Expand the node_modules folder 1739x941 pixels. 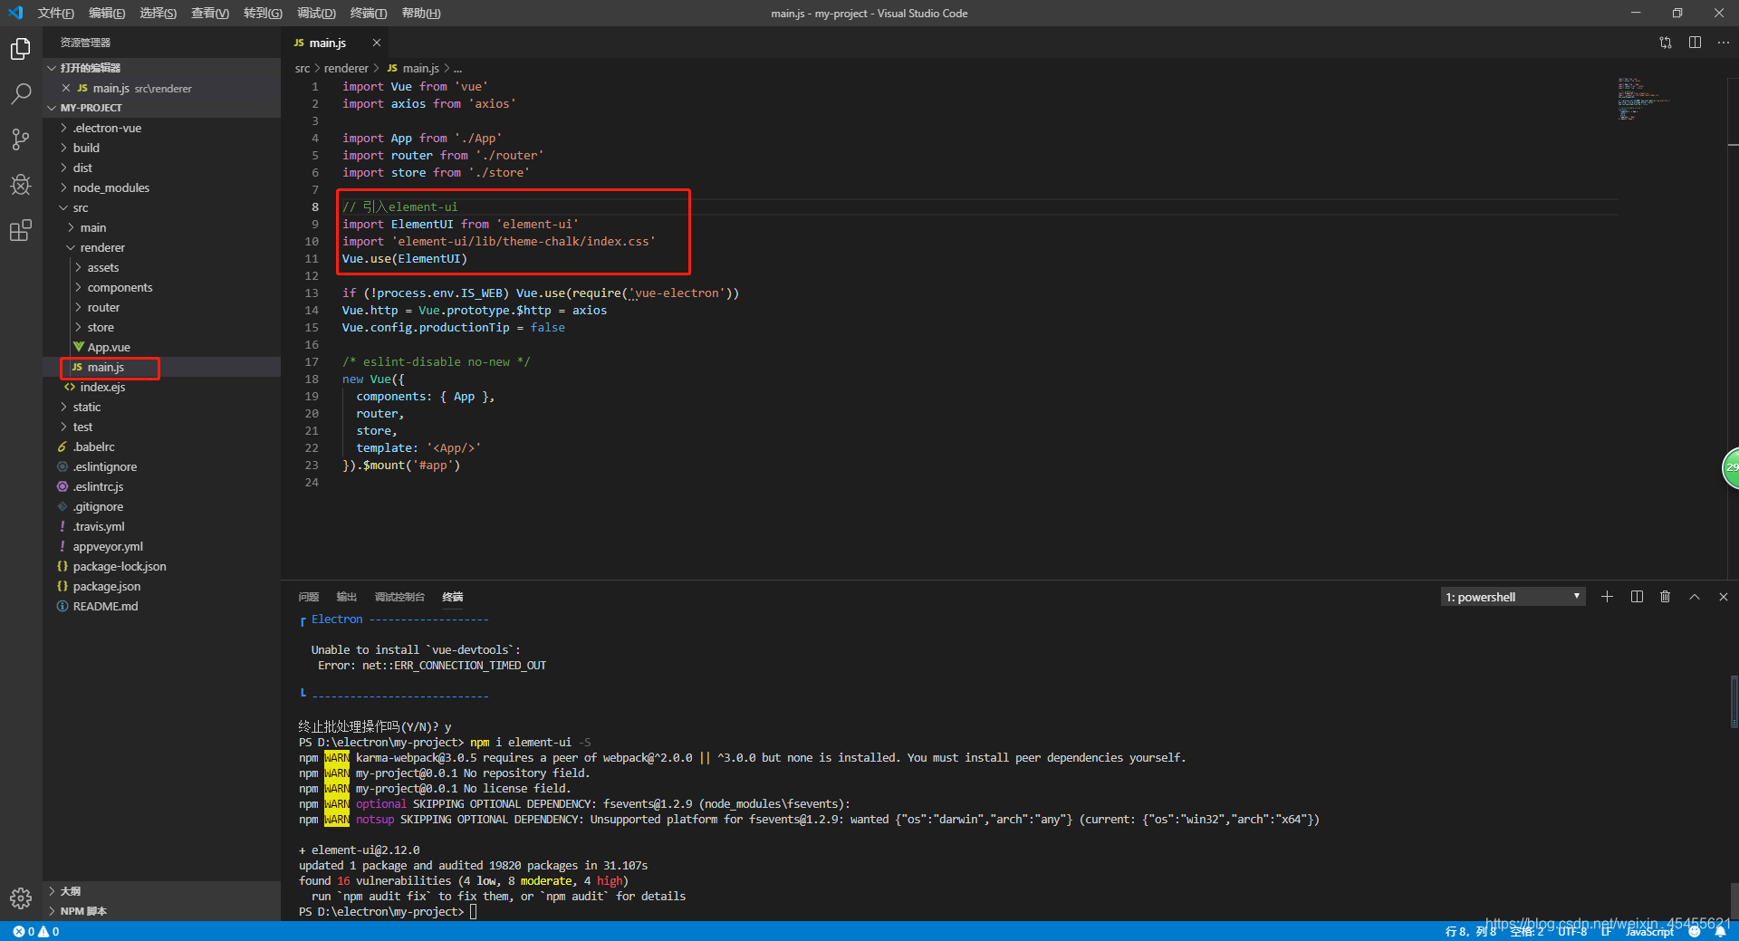(111, 187)
